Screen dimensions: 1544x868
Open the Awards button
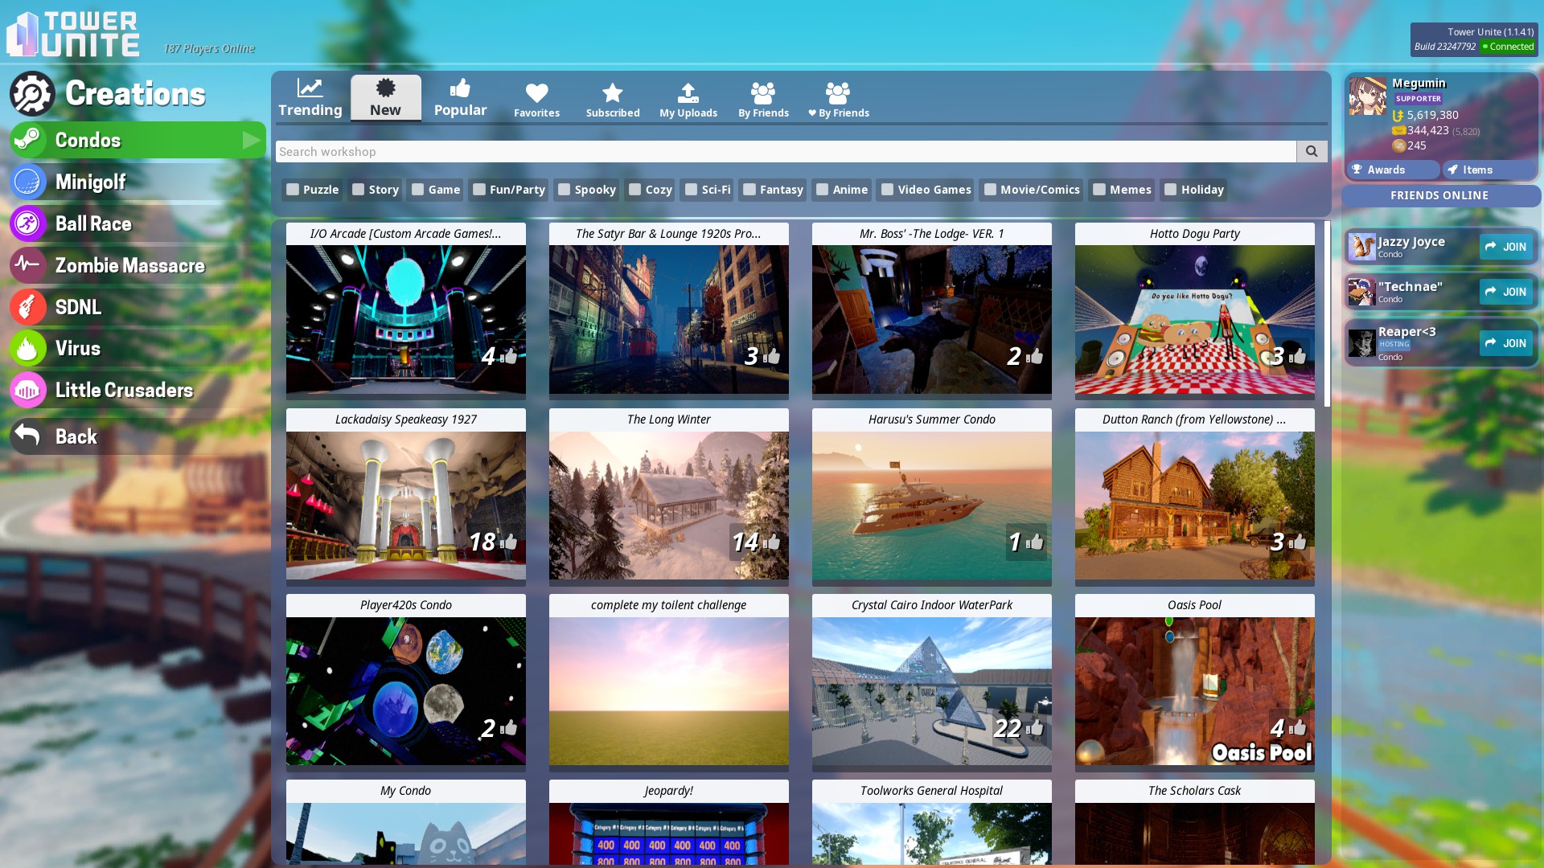click(1394, 170)
